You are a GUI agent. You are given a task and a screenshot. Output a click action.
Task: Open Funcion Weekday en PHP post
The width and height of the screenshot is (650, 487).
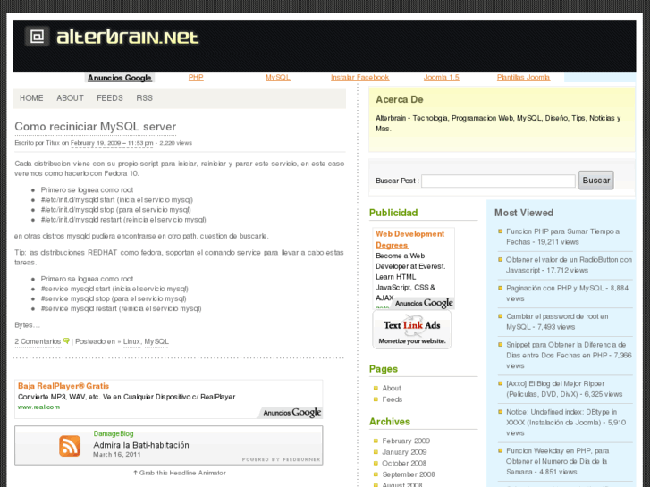coord(557,461)
